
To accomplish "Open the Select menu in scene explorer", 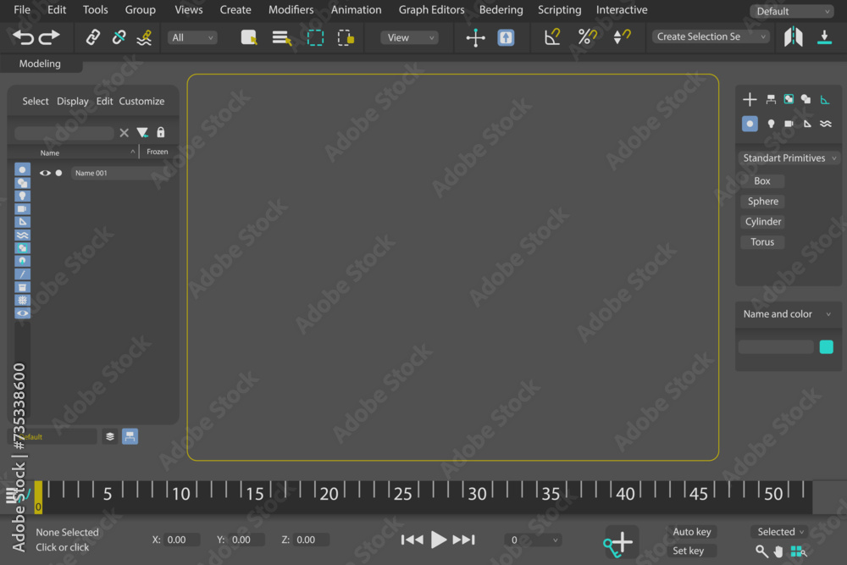I will click(x=35, y=101).
